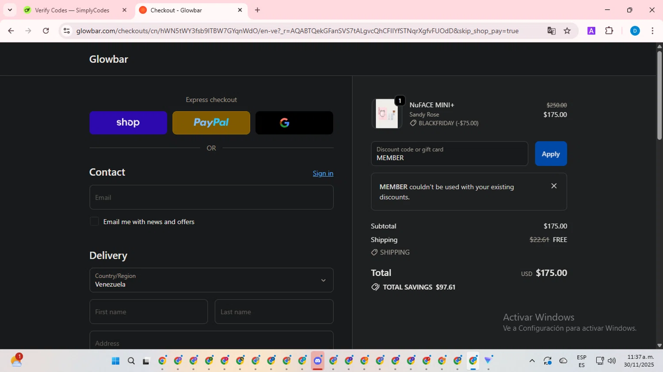The height and width of the screenshot is (372, 663).
Task: Click the struck-through $22.61 shipping price
Action: pyautogui.click(x=539, y=240)
